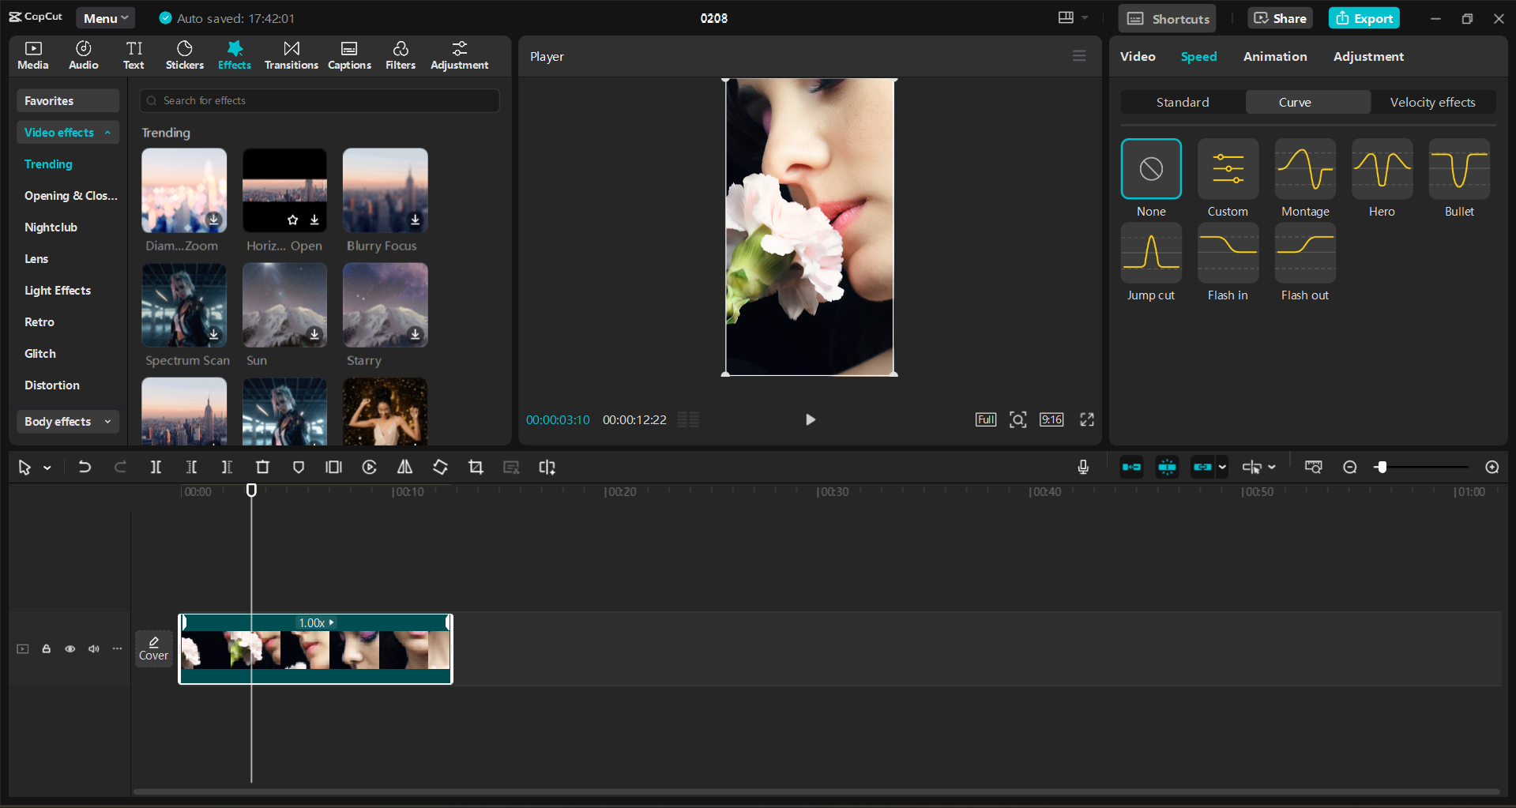1516x808 pixels.
Task: Expand the Menu dropdown
Action: [x=106, y=18]
